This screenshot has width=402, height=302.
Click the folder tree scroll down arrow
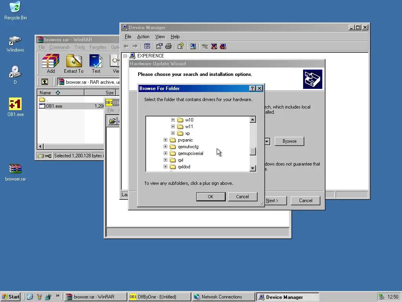[x=253, y=168]
